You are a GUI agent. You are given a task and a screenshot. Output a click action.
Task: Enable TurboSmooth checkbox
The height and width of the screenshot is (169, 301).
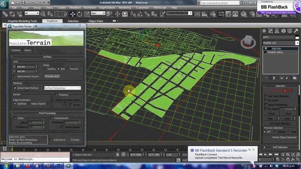point(52,118)
